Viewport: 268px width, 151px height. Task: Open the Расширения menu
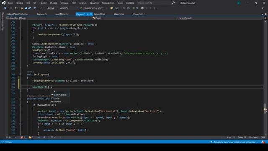pos(108,3)
